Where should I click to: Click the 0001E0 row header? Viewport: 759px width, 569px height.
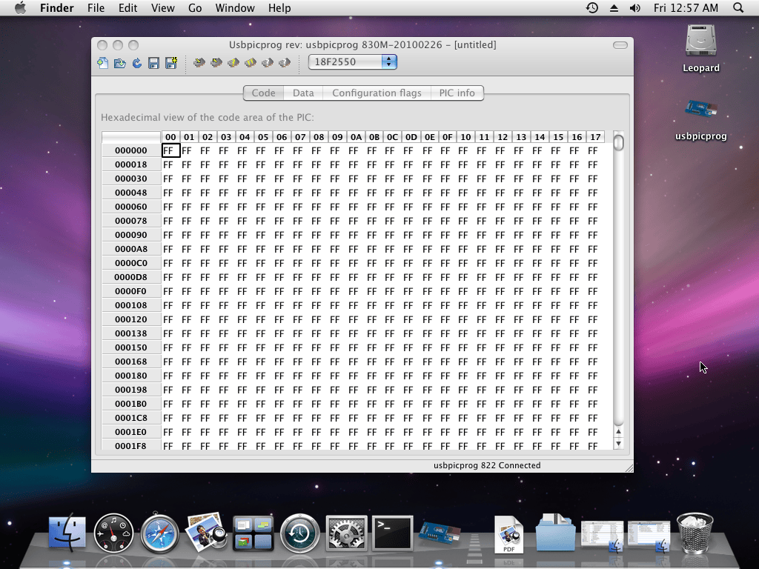click(x=131, y=432)
